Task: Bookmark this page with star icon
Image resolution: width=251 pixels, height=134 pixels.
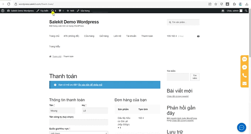Action: point(216,4)
